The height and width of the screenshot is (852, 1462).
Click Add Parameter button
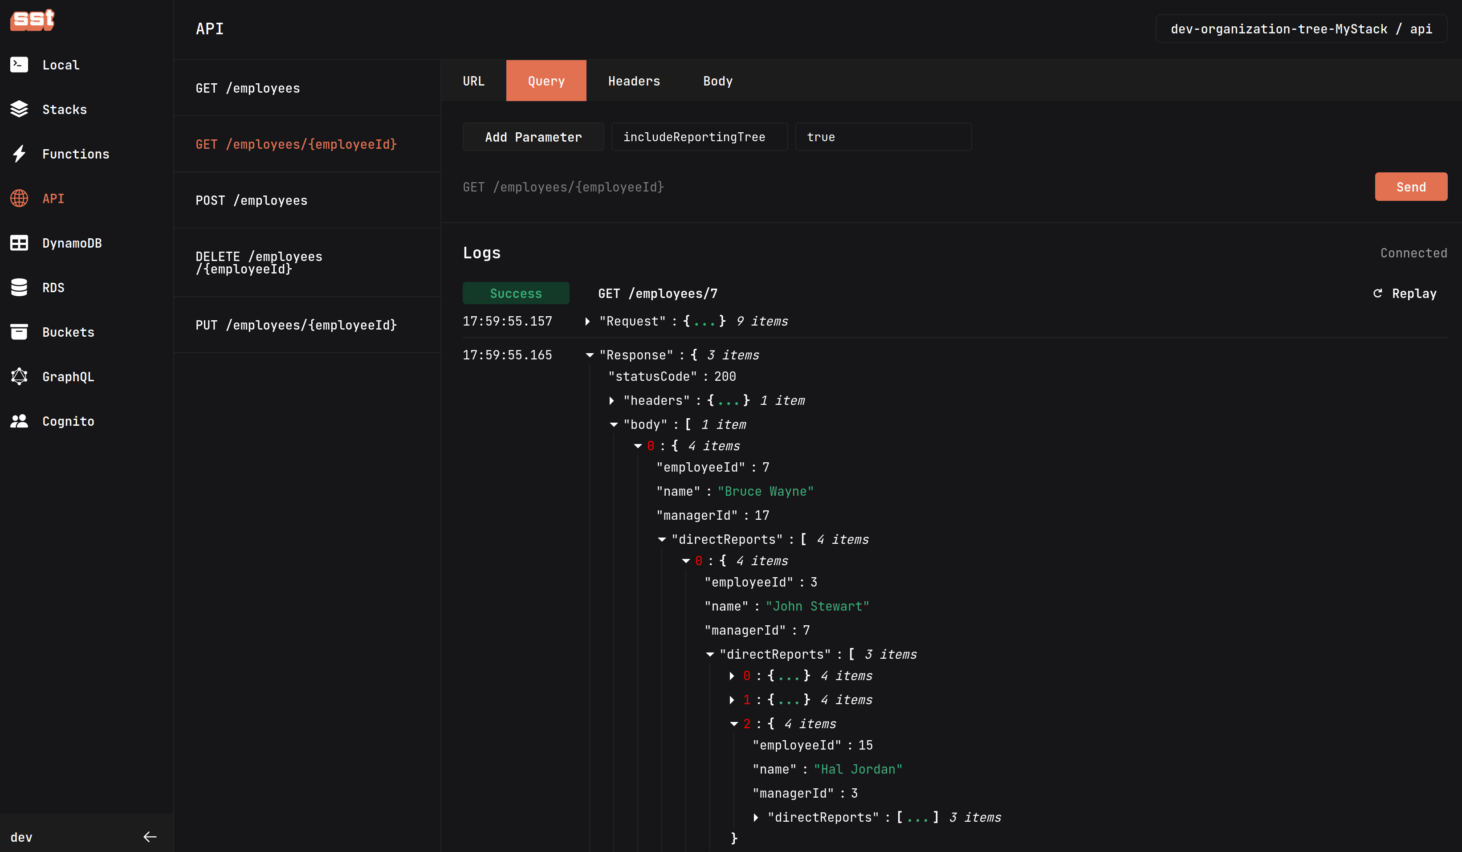click(x=533, y=137)
